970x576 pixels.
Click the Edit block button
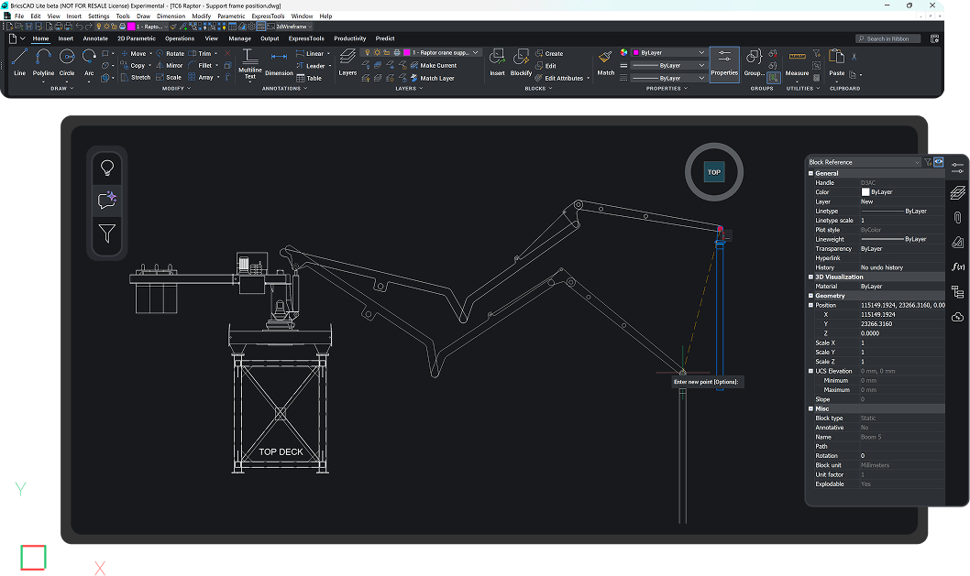click(x=546, y=66)
